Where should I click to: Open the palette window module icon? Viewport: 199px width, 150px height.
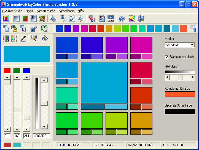pos(34,19)
